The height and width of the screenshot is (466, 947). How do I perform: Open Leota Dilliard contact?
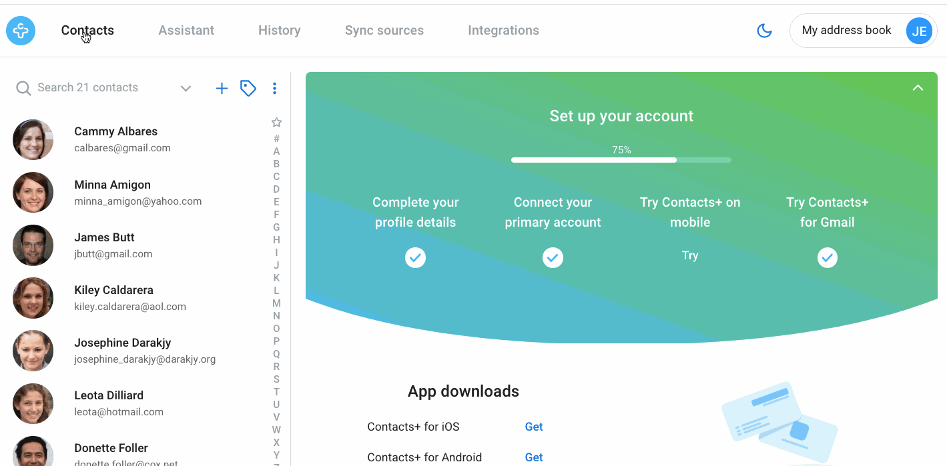133,403
